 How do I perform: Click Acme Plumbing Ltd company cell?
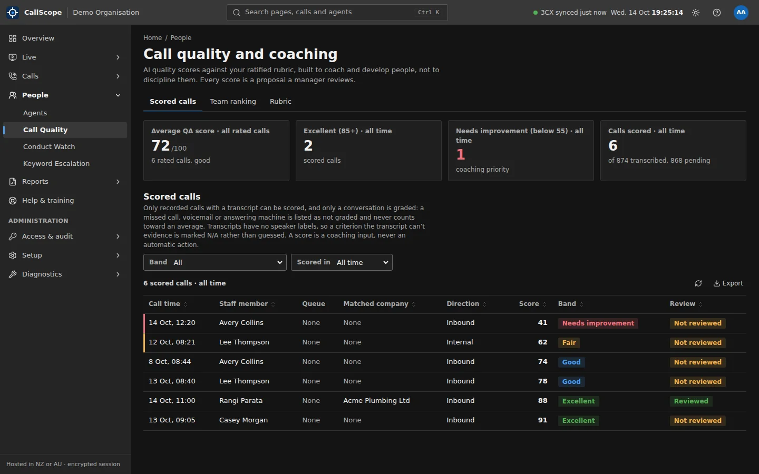(376, 401)
